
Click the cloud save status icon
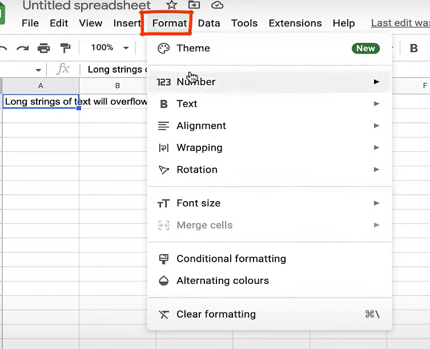pyautogui.click(x=217, y=6)
